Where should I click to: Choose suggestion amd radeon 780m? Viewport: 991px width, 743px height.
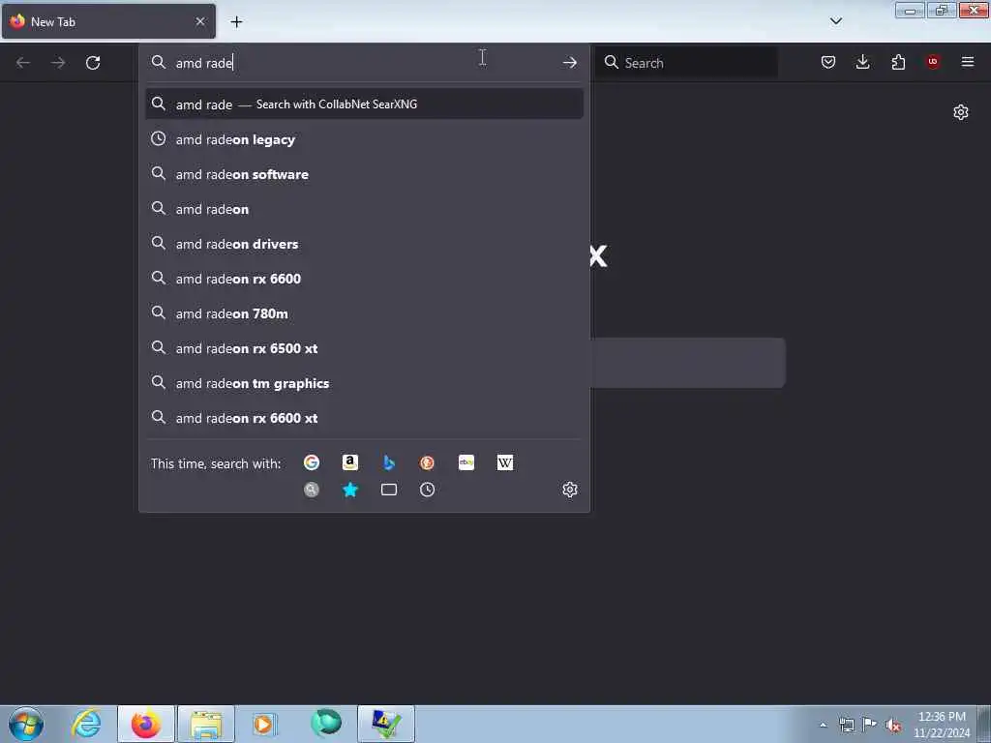click(x=364, y=312)
